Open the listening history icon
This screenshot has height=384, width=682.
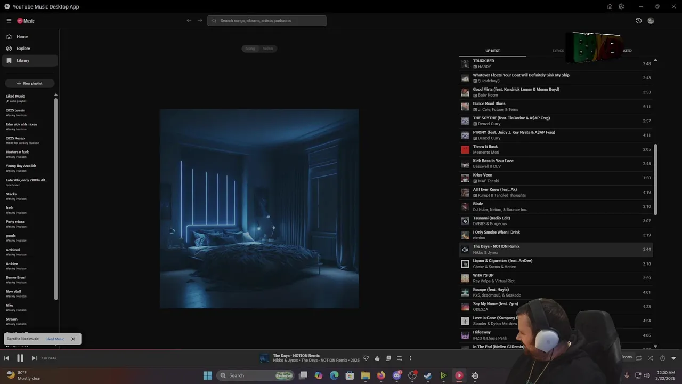tap(638, 21)
